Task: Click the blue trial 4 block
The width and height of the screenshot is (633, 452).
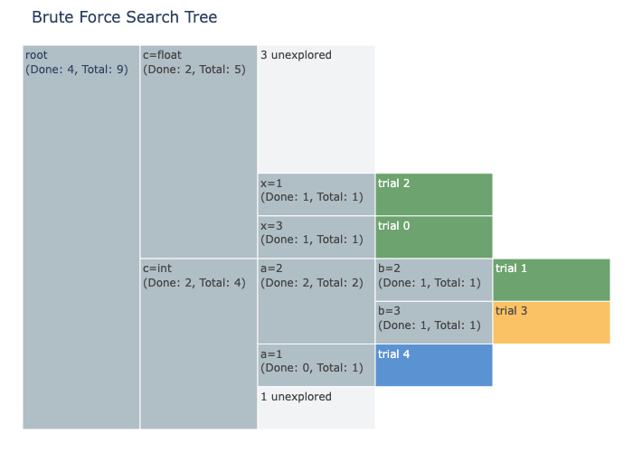Action: click(434, 365)
